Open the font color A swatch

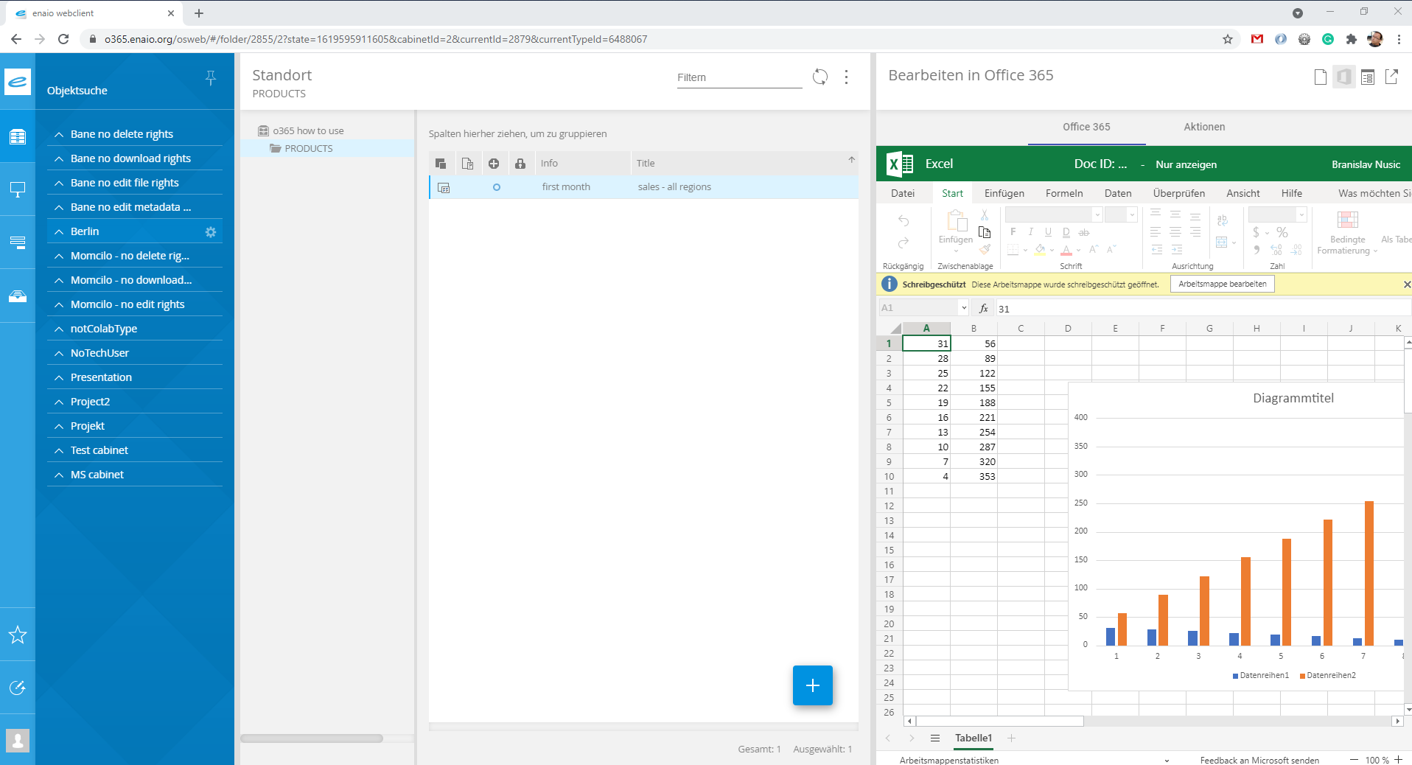pyautogui.click(x=1066, y=250)
